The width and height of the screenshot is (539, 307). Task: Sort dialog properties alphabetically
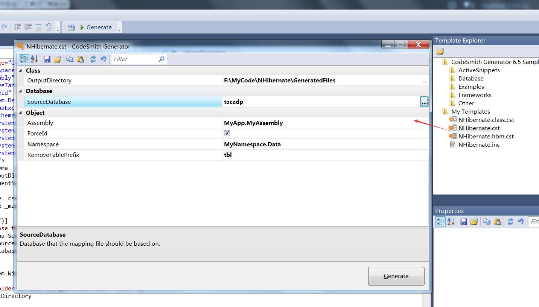tap(34, 59)
